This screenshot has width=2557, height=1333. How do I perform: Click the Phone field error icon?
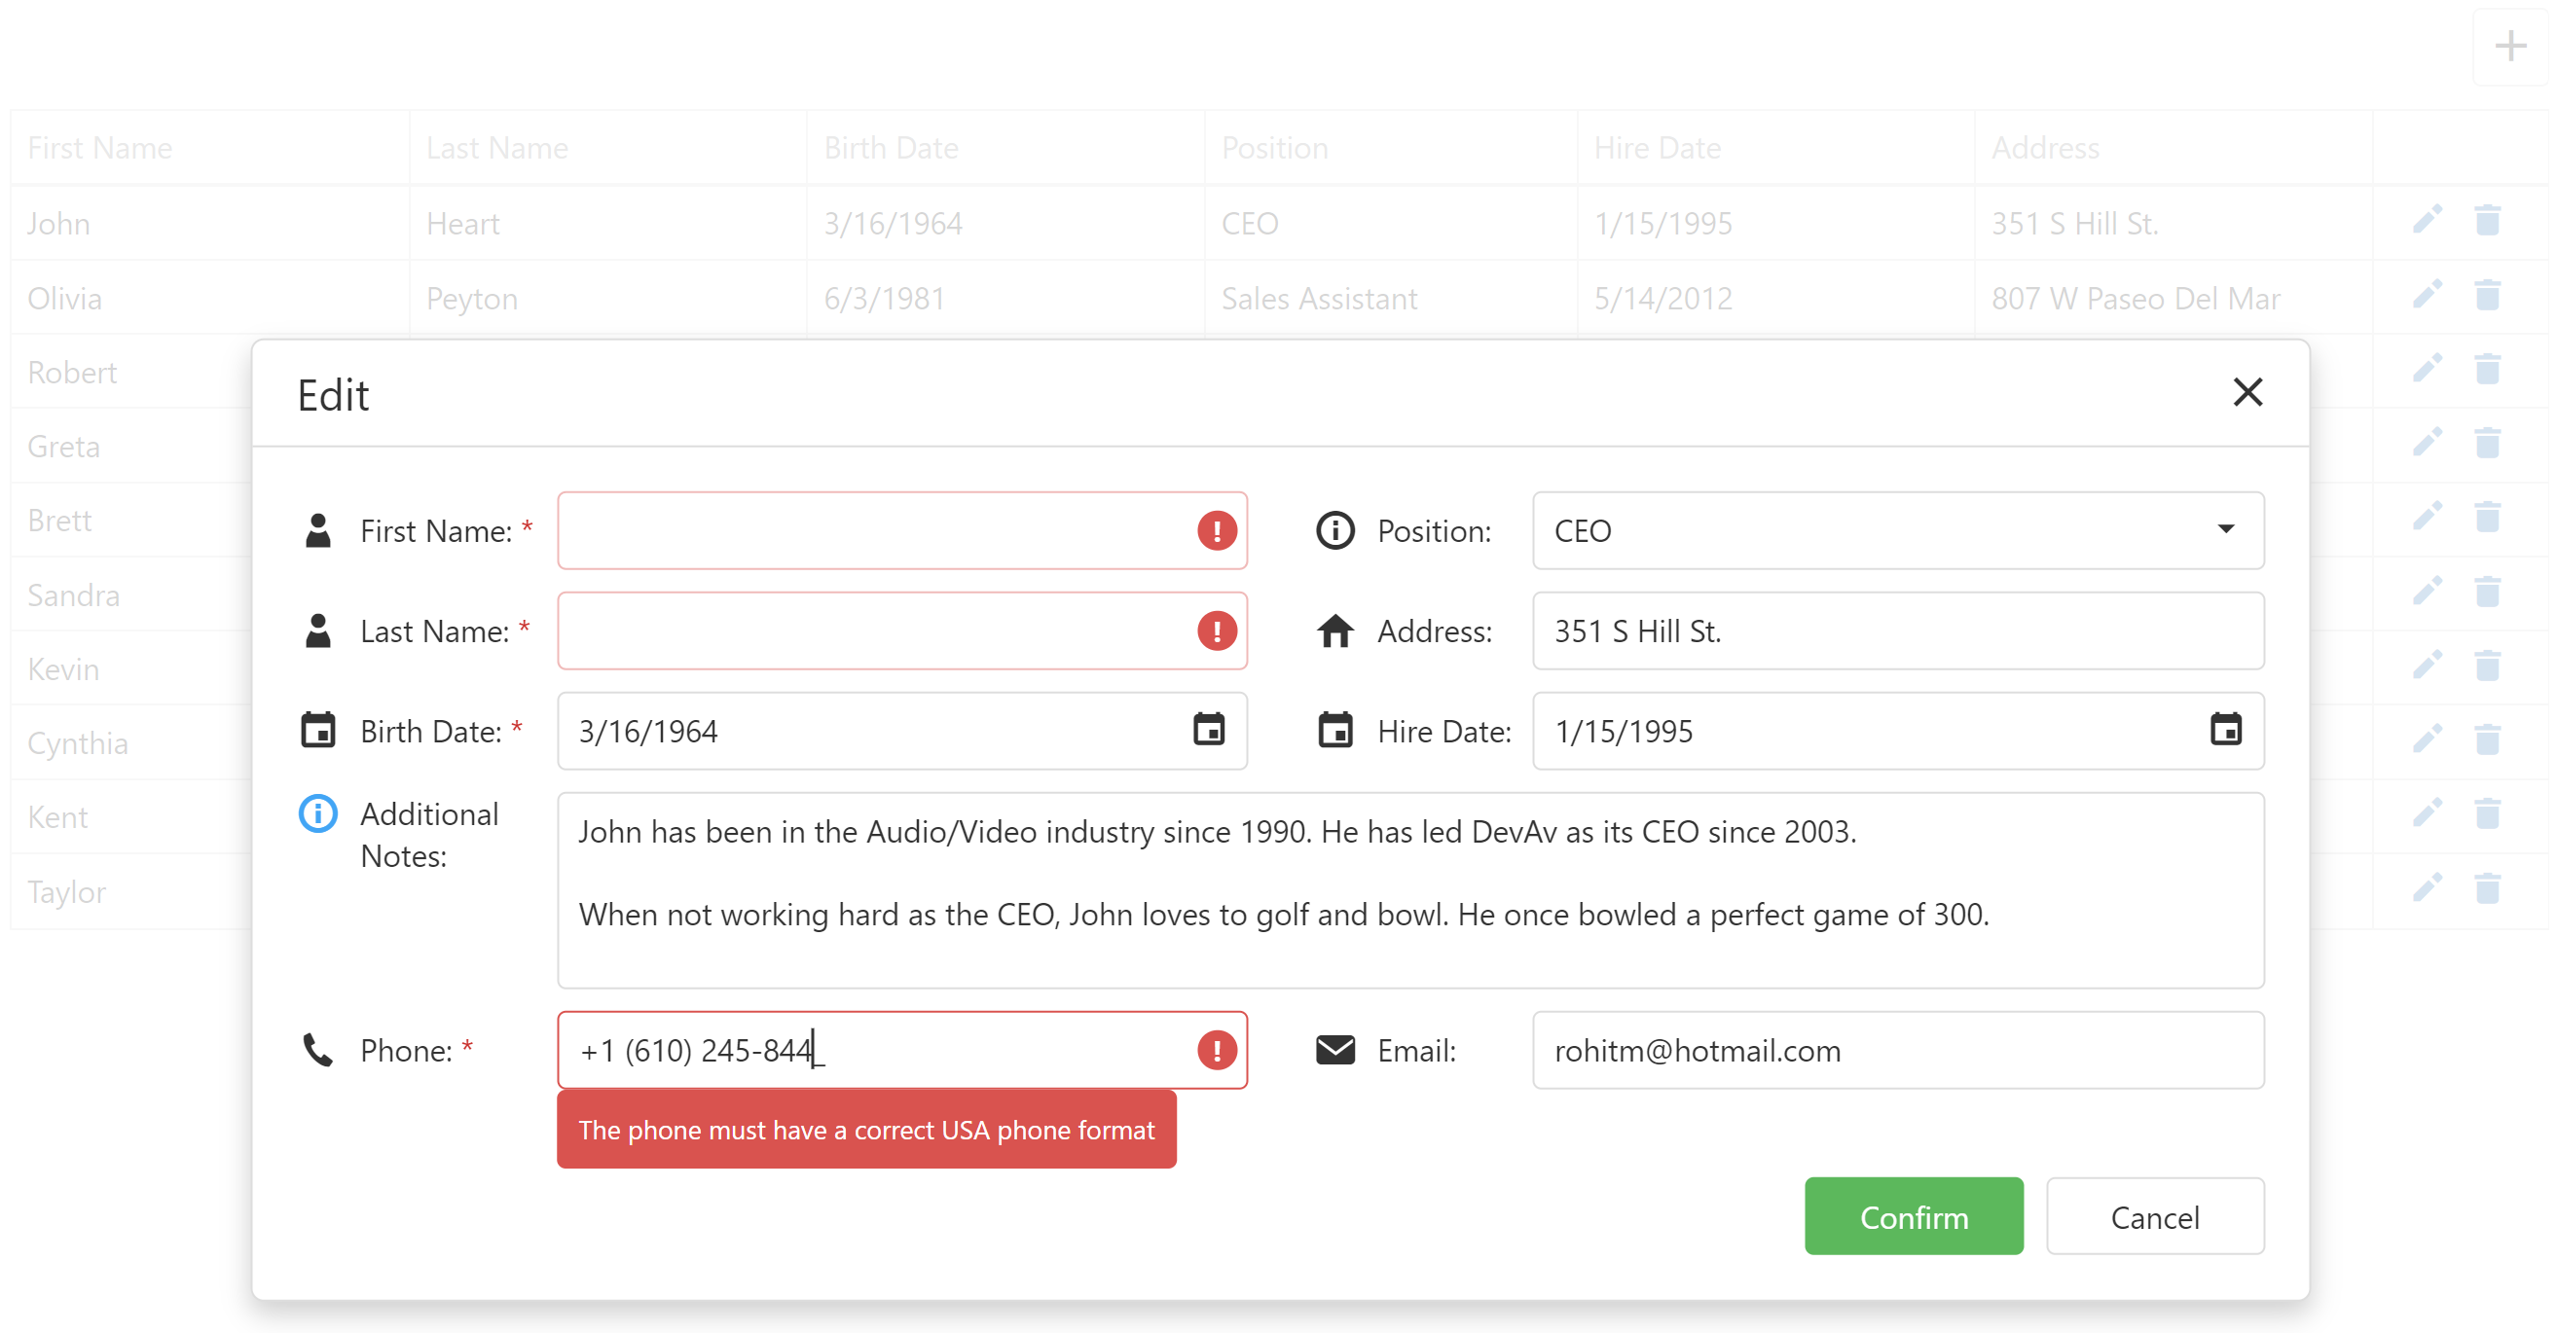point(1216,1050)
